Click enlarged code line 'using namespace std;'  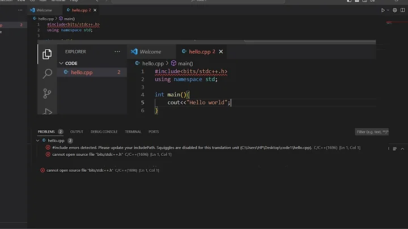[186, 79]
